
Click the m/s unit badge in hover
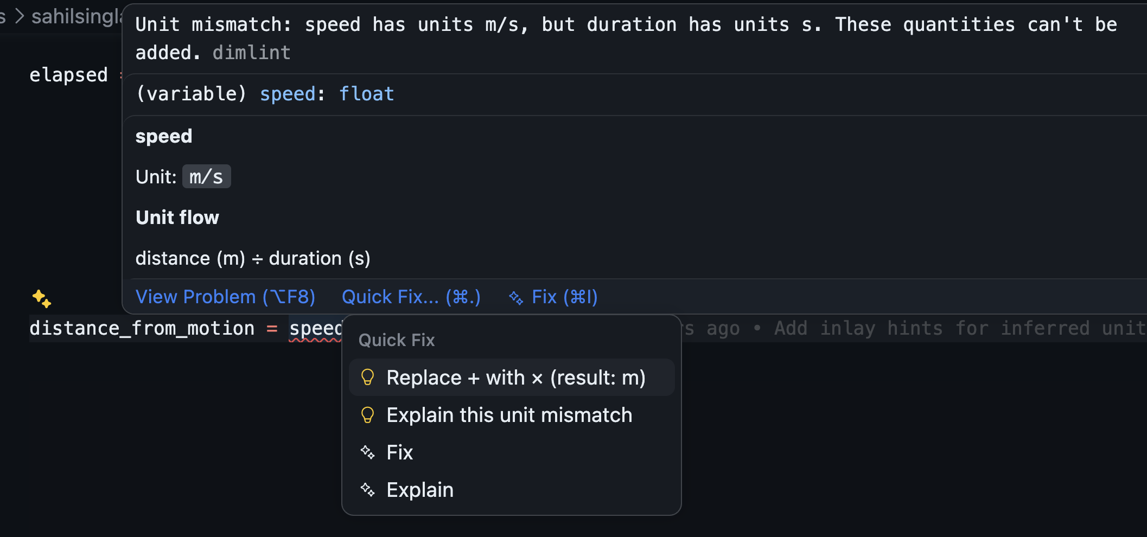coord(206,177)
